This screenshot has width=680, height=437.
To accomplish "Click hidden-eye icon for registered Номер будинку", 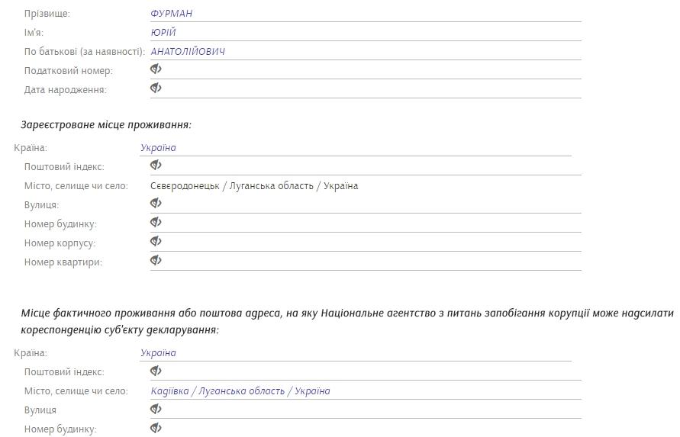I will point(156,223).
